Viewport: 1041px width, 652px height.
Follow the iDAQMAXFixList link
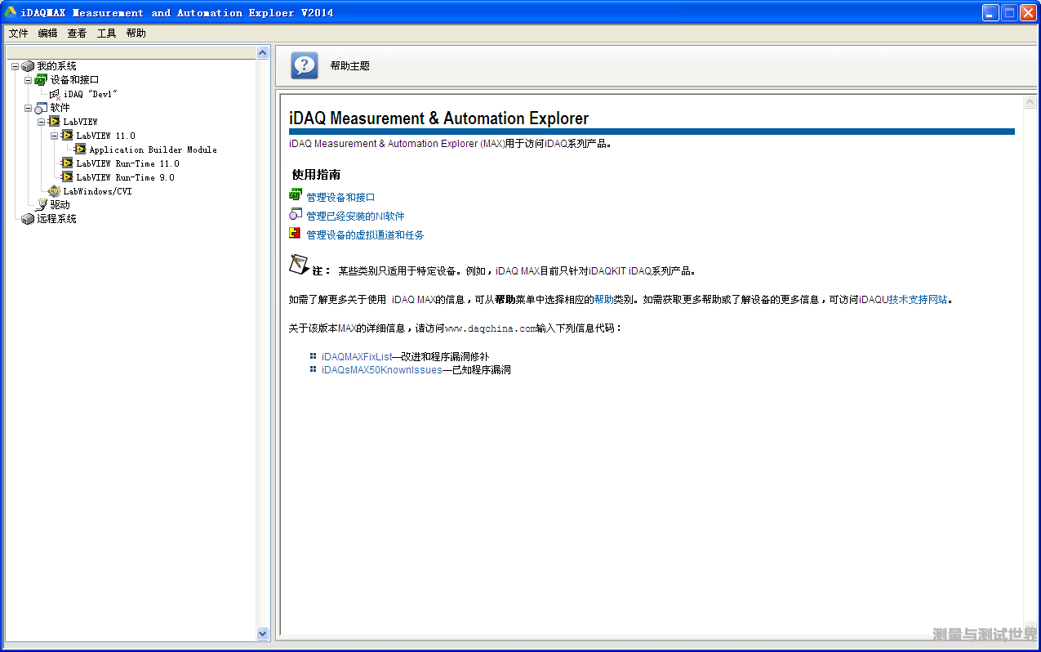pyautogui.click(x=357, y=357)
